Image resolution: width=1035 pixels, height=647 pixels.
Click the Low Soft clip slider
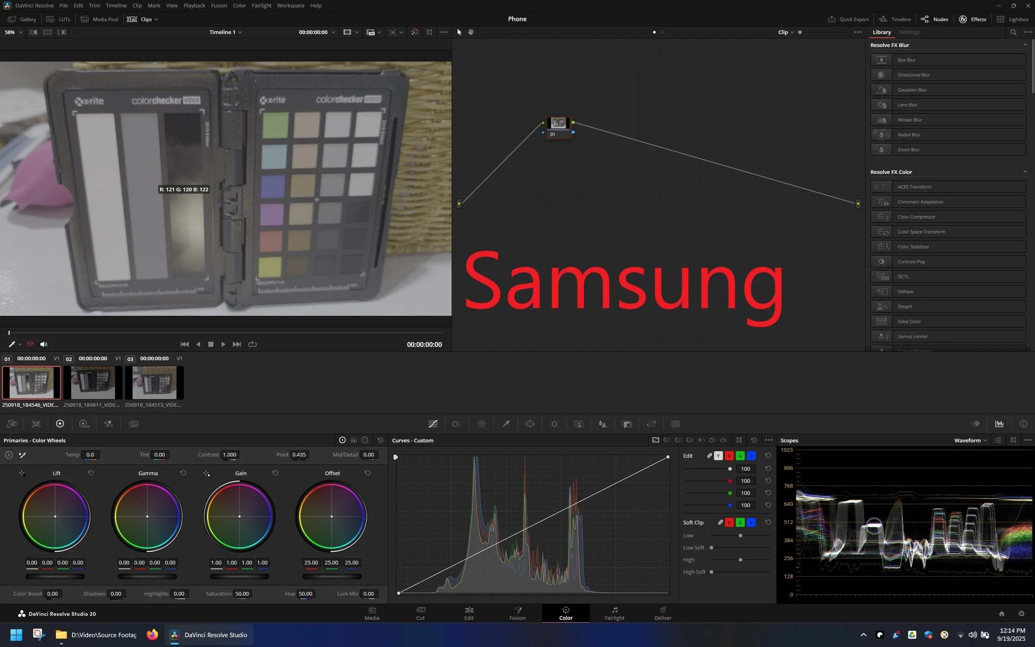pos(712,548)
